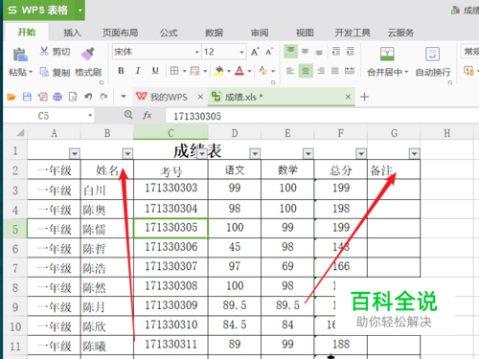Open the 页面布局 ribbon tab
Image resolution: width=479 pixels, height=359 pixels.
(x=120, y=33)
